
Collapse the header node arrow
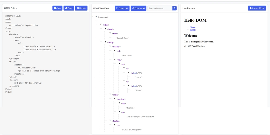pos(110,46)
